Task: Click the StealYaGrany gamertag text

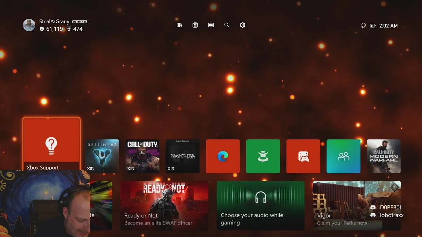Action: tap(54, 21)
